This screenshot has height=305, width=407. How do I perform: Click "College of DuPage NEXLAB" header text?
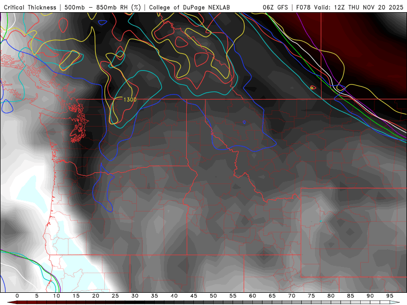[x=189, y=7]
